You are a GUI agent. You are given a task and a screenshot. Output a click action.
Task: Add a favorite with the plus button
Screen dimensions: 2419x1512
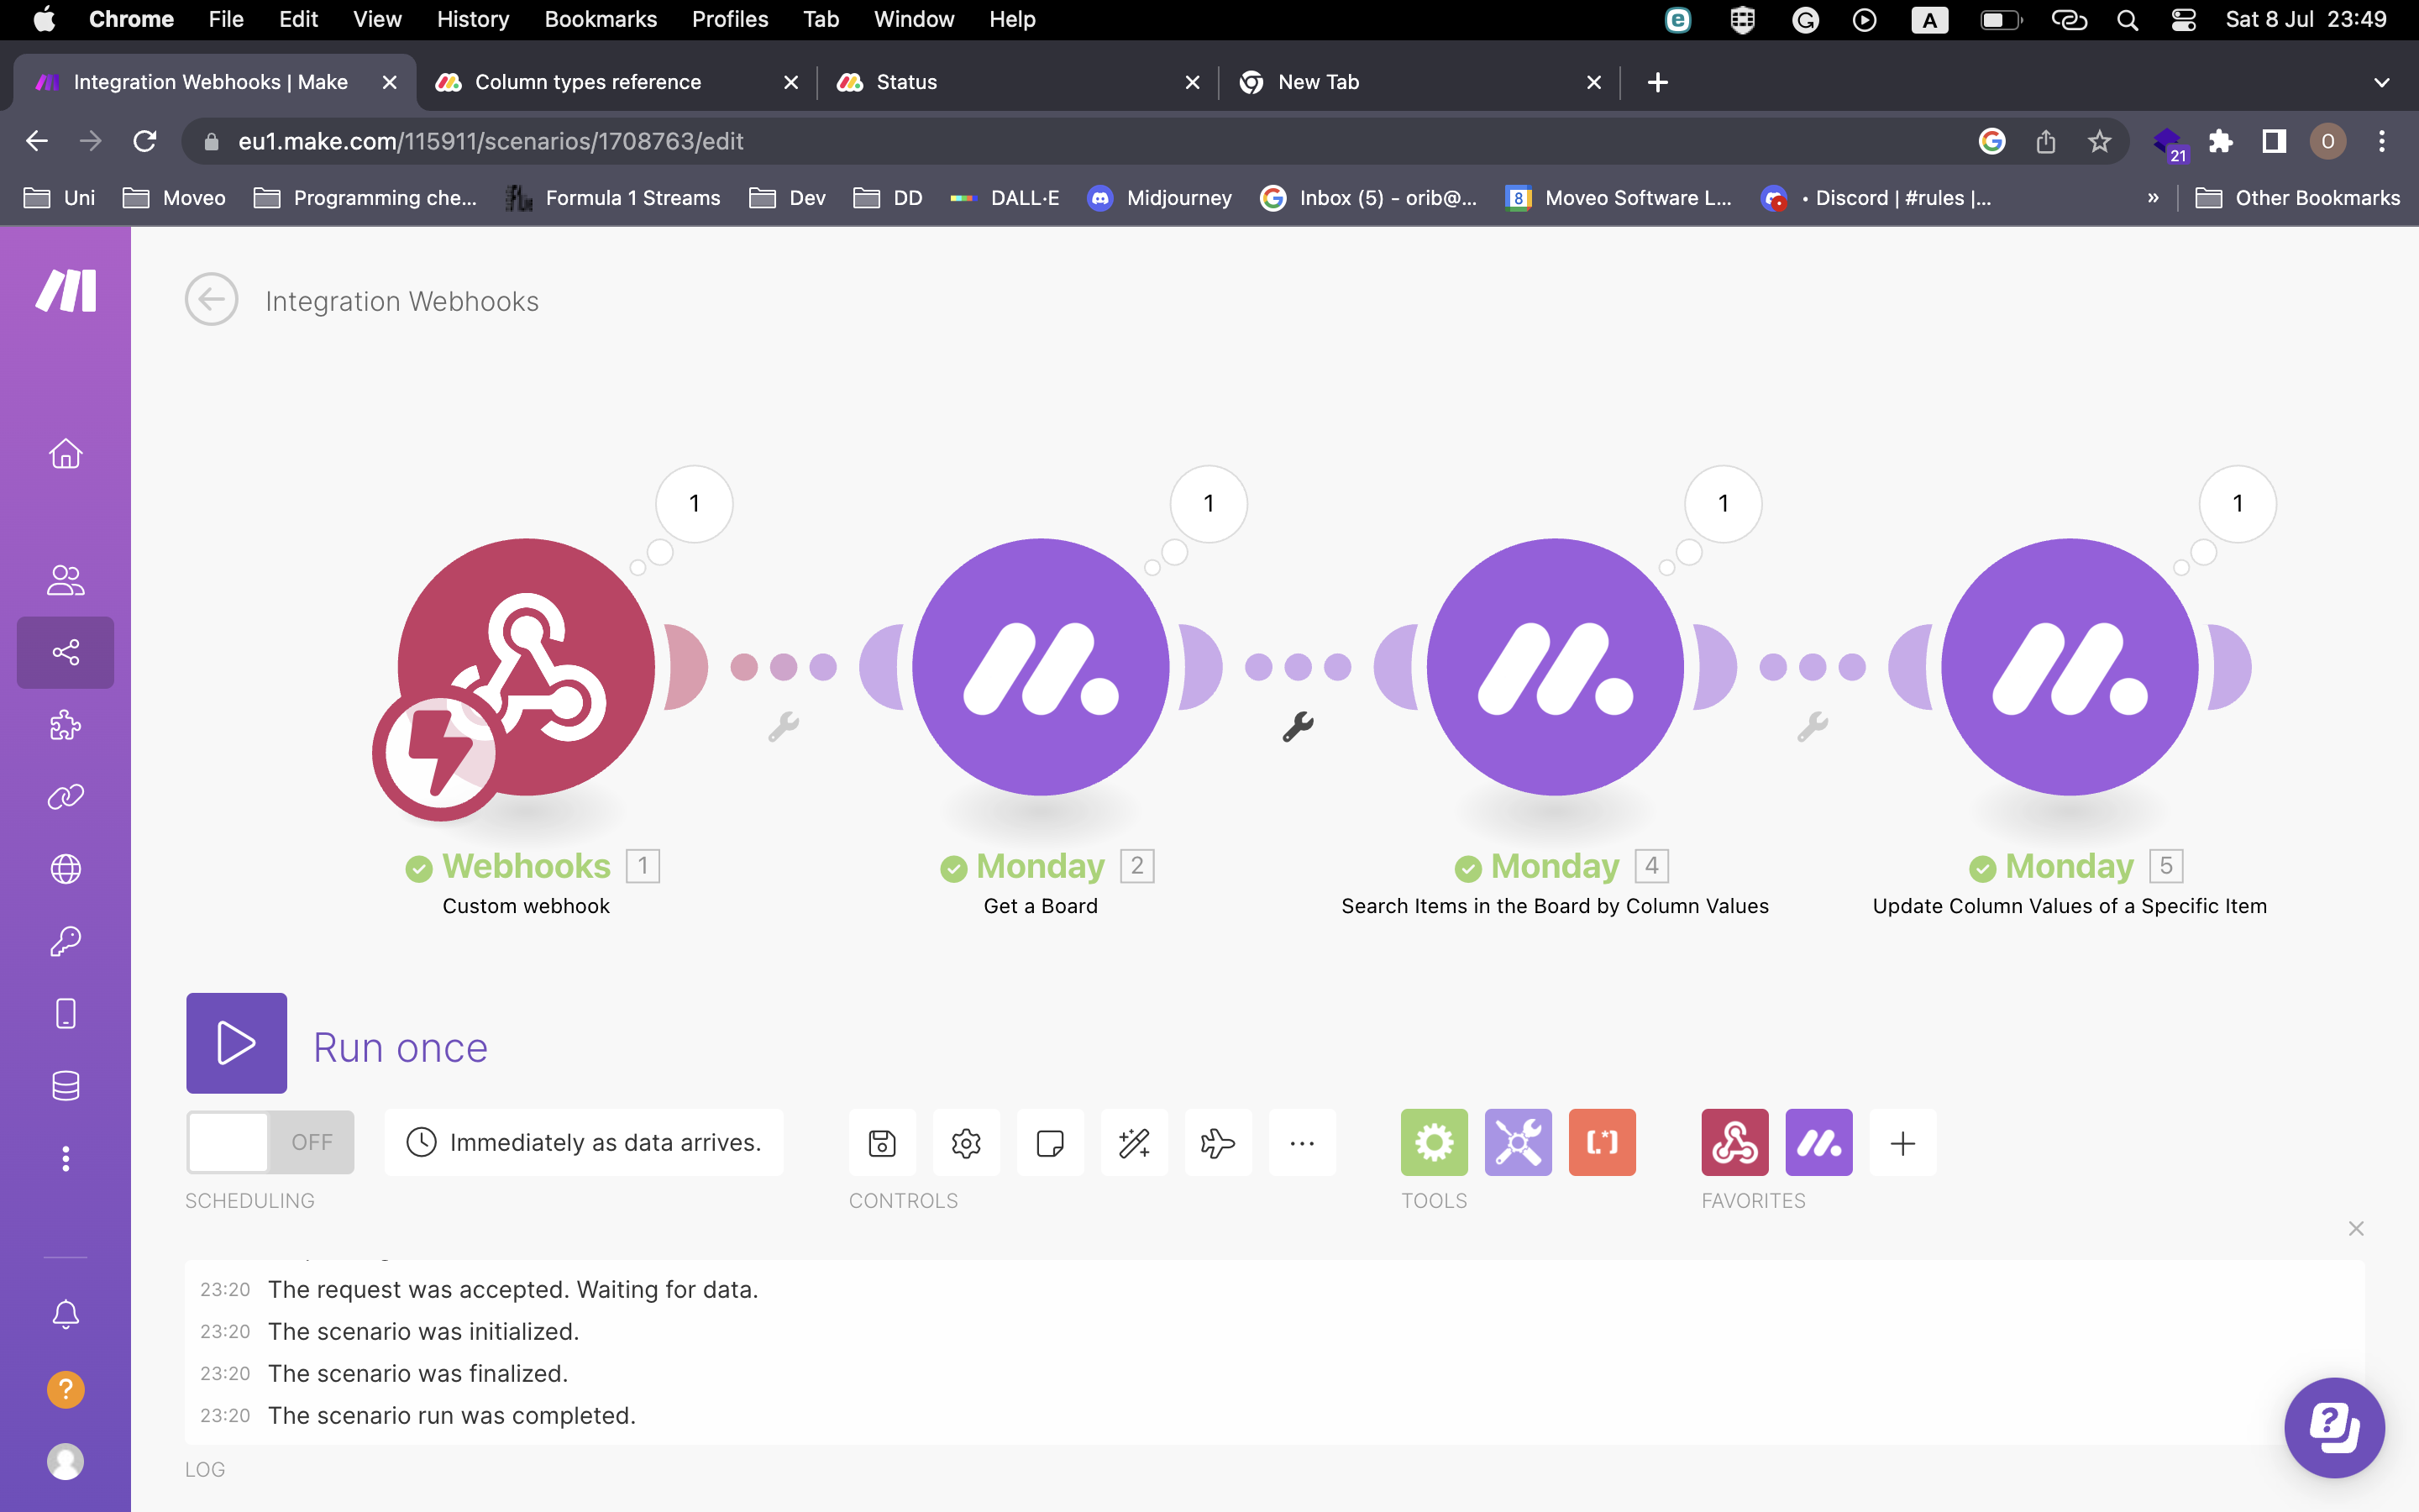(1902, 1142)
